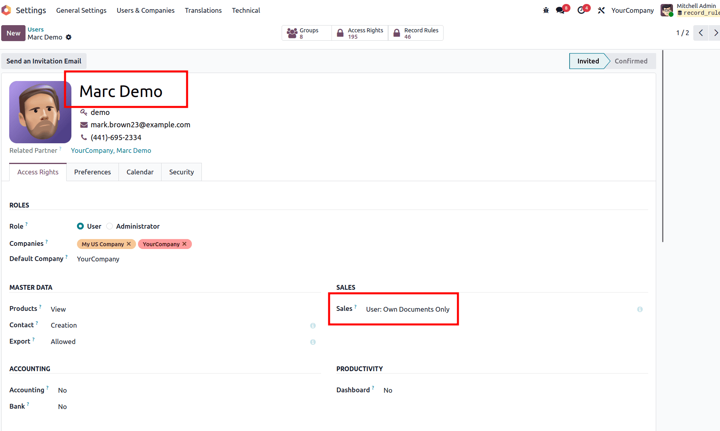The image size is (720, 431).
Task: Click the login key icon beside demo
Action: click(x=84, y=112)
